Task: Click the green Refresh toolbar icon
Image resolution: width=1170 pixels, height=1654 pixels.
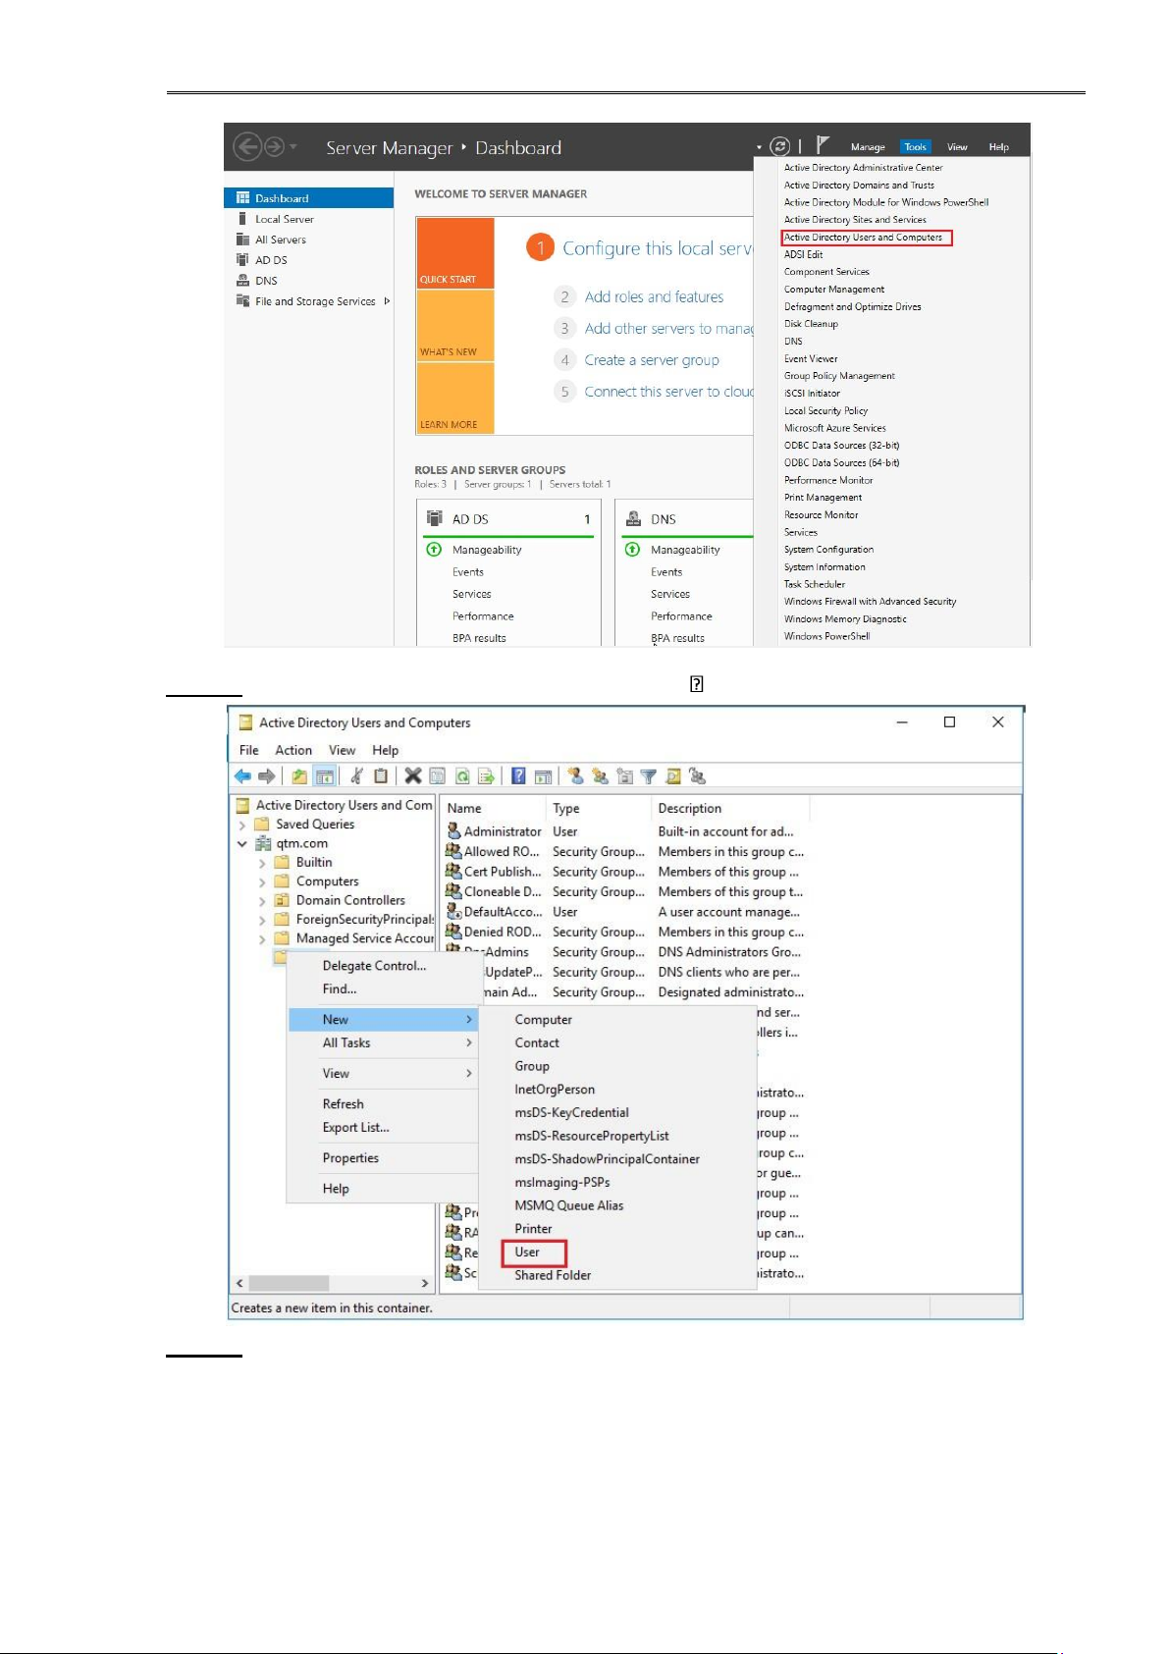Action: point(462,776)
